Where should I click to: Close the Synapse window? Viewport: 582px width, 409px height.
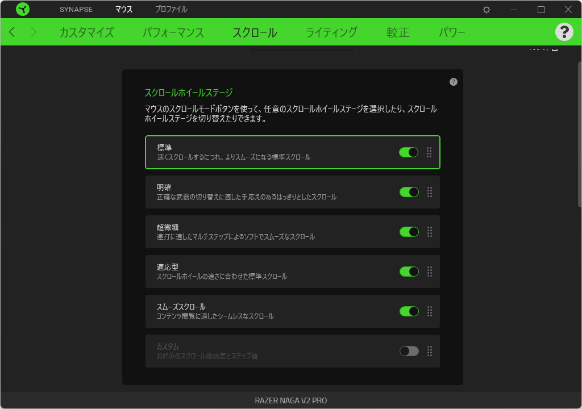[x=568, y=10]
